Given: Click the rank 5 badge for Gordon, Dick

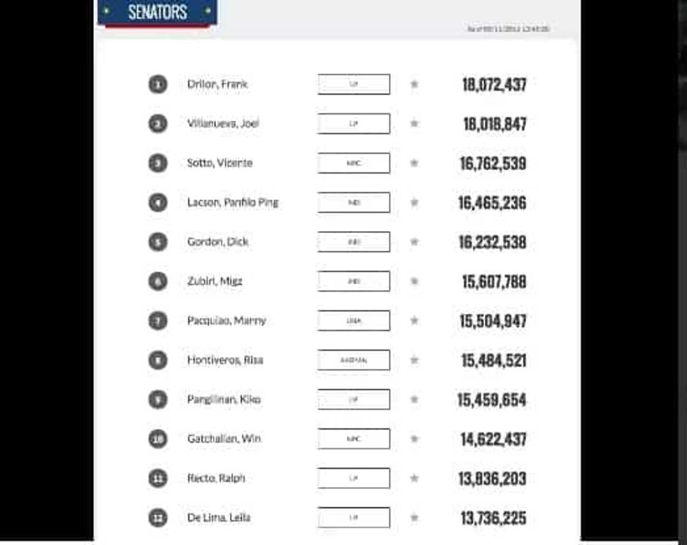Looking at the screenshot, I should (x=158, y=242).
